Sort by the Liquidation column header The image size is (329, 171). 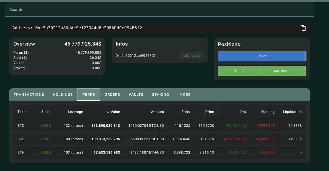point(292,112)
